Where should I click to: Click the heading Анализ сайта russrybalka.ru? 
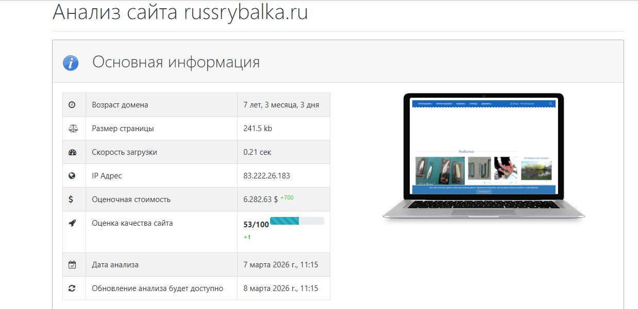[x=180, y=12]
